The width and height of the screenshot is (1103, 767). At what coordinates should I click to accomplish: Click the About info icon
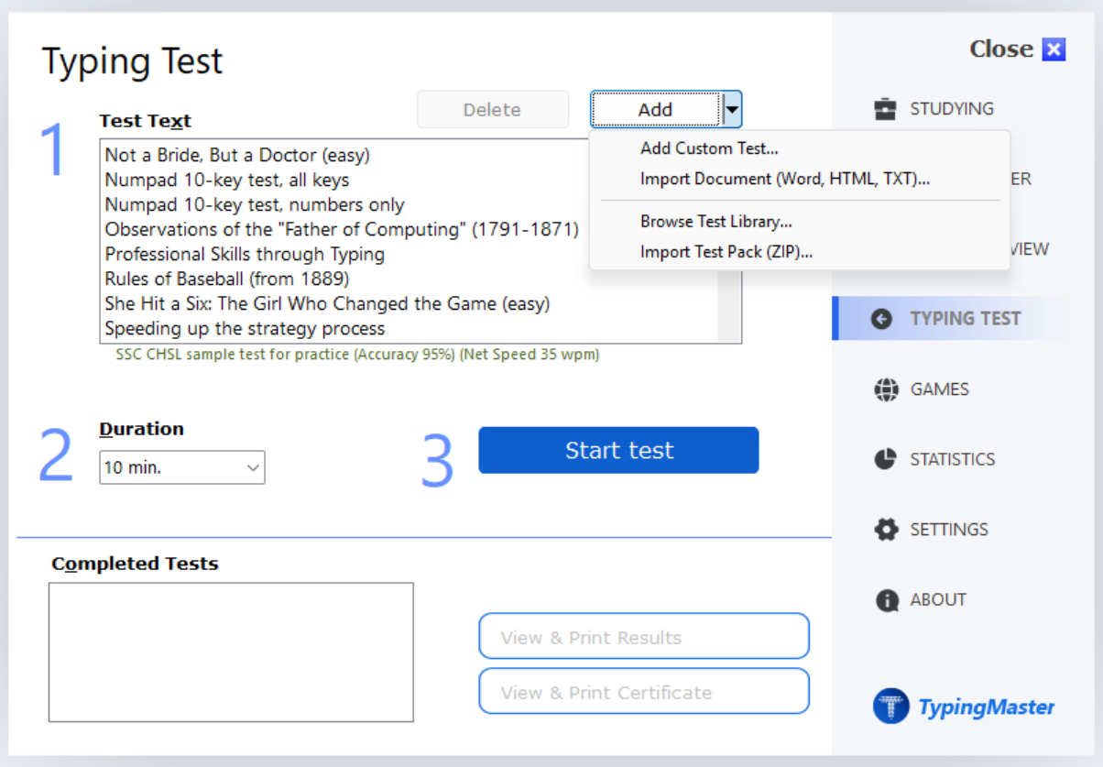(886, 600)
